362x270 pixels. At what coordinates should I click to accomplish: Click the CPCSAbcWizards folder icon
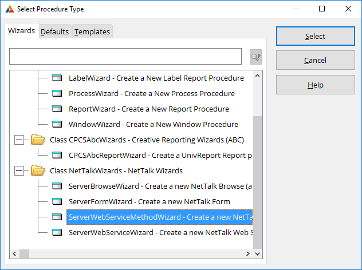point(38,140)
